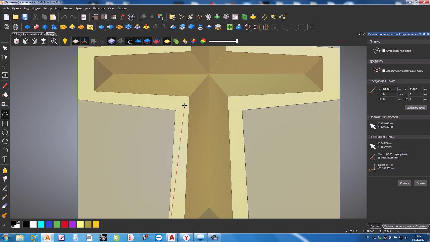Select the Smudge finger sculpting tool
This screenshot has width=430, height=242.
[5, 179]
